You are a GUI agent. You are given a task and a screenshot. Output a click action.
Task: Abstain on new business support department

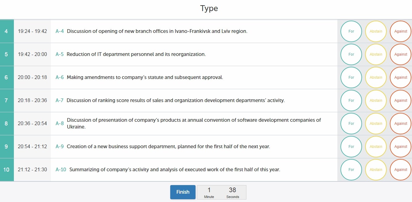(376, 147)
